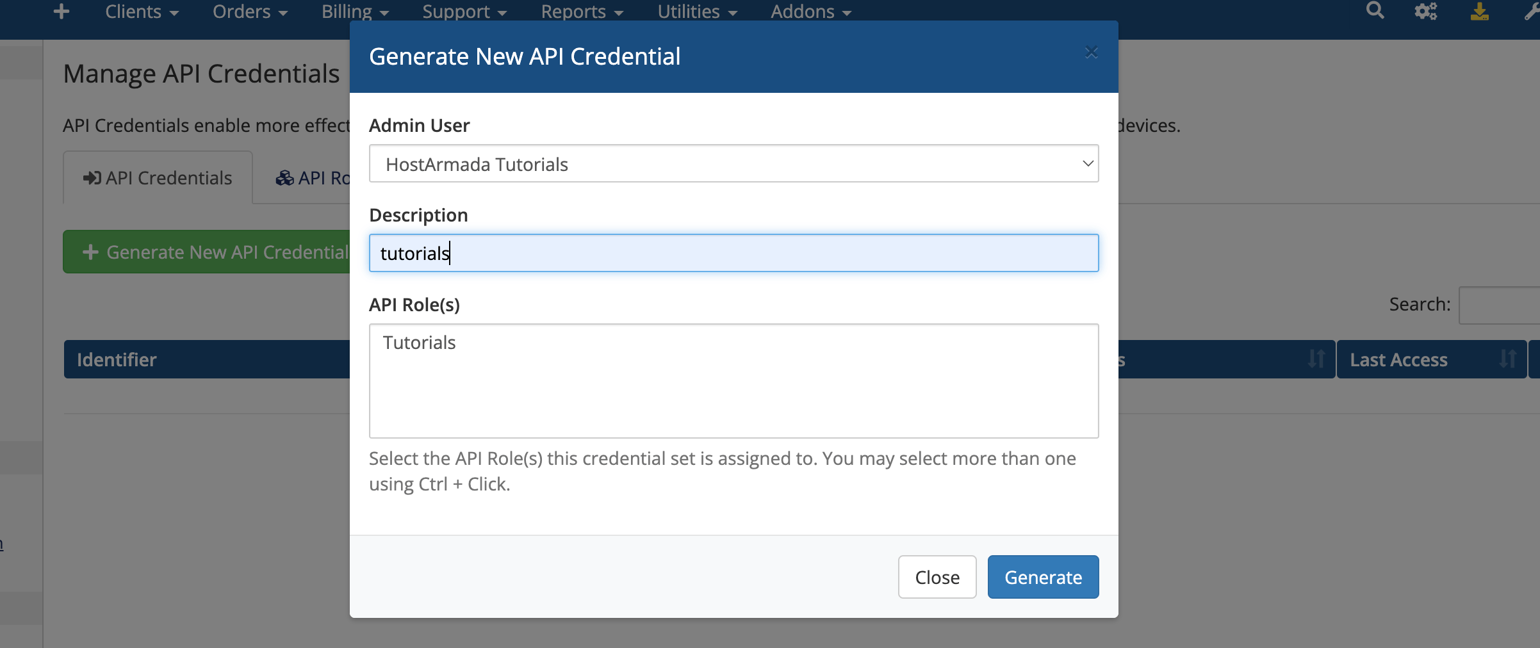Click the Close button
This screenshot has width=1540, height=648.
tap(937, 577)
